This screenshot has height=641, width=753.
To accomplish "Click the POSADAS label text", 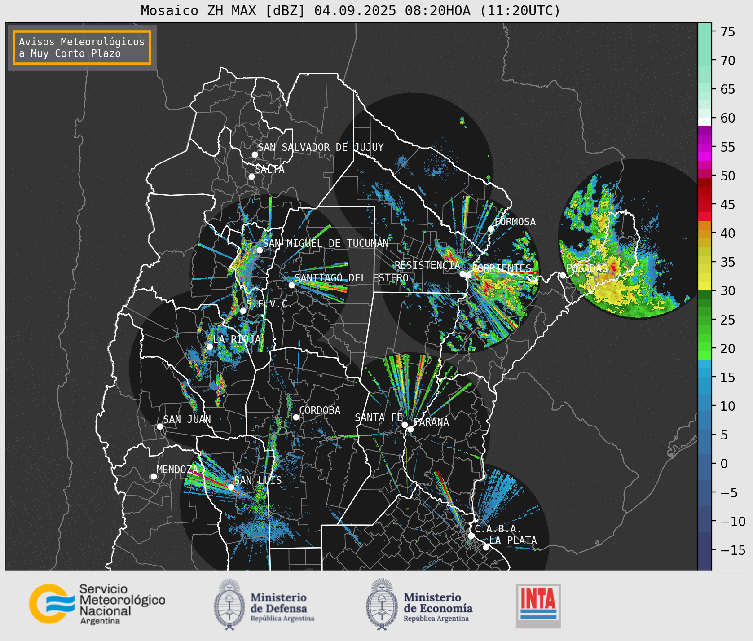I will 587,268.
